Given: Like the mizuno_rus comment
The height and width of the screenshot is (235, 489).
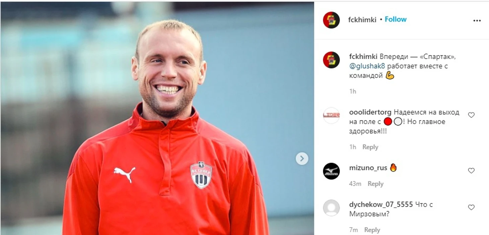Looking at the screenshot, I should pyautogui.click(x=471, y=171).
